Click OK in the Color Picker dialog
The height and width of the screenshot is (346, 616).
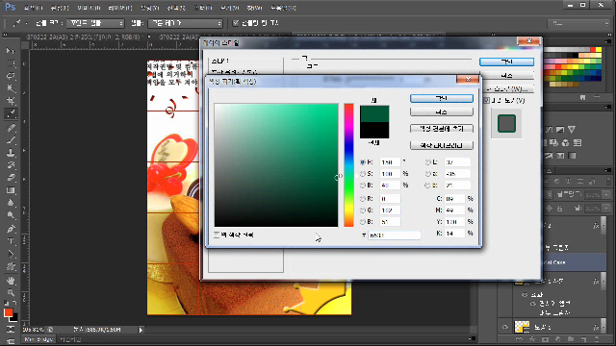(442, 98)
